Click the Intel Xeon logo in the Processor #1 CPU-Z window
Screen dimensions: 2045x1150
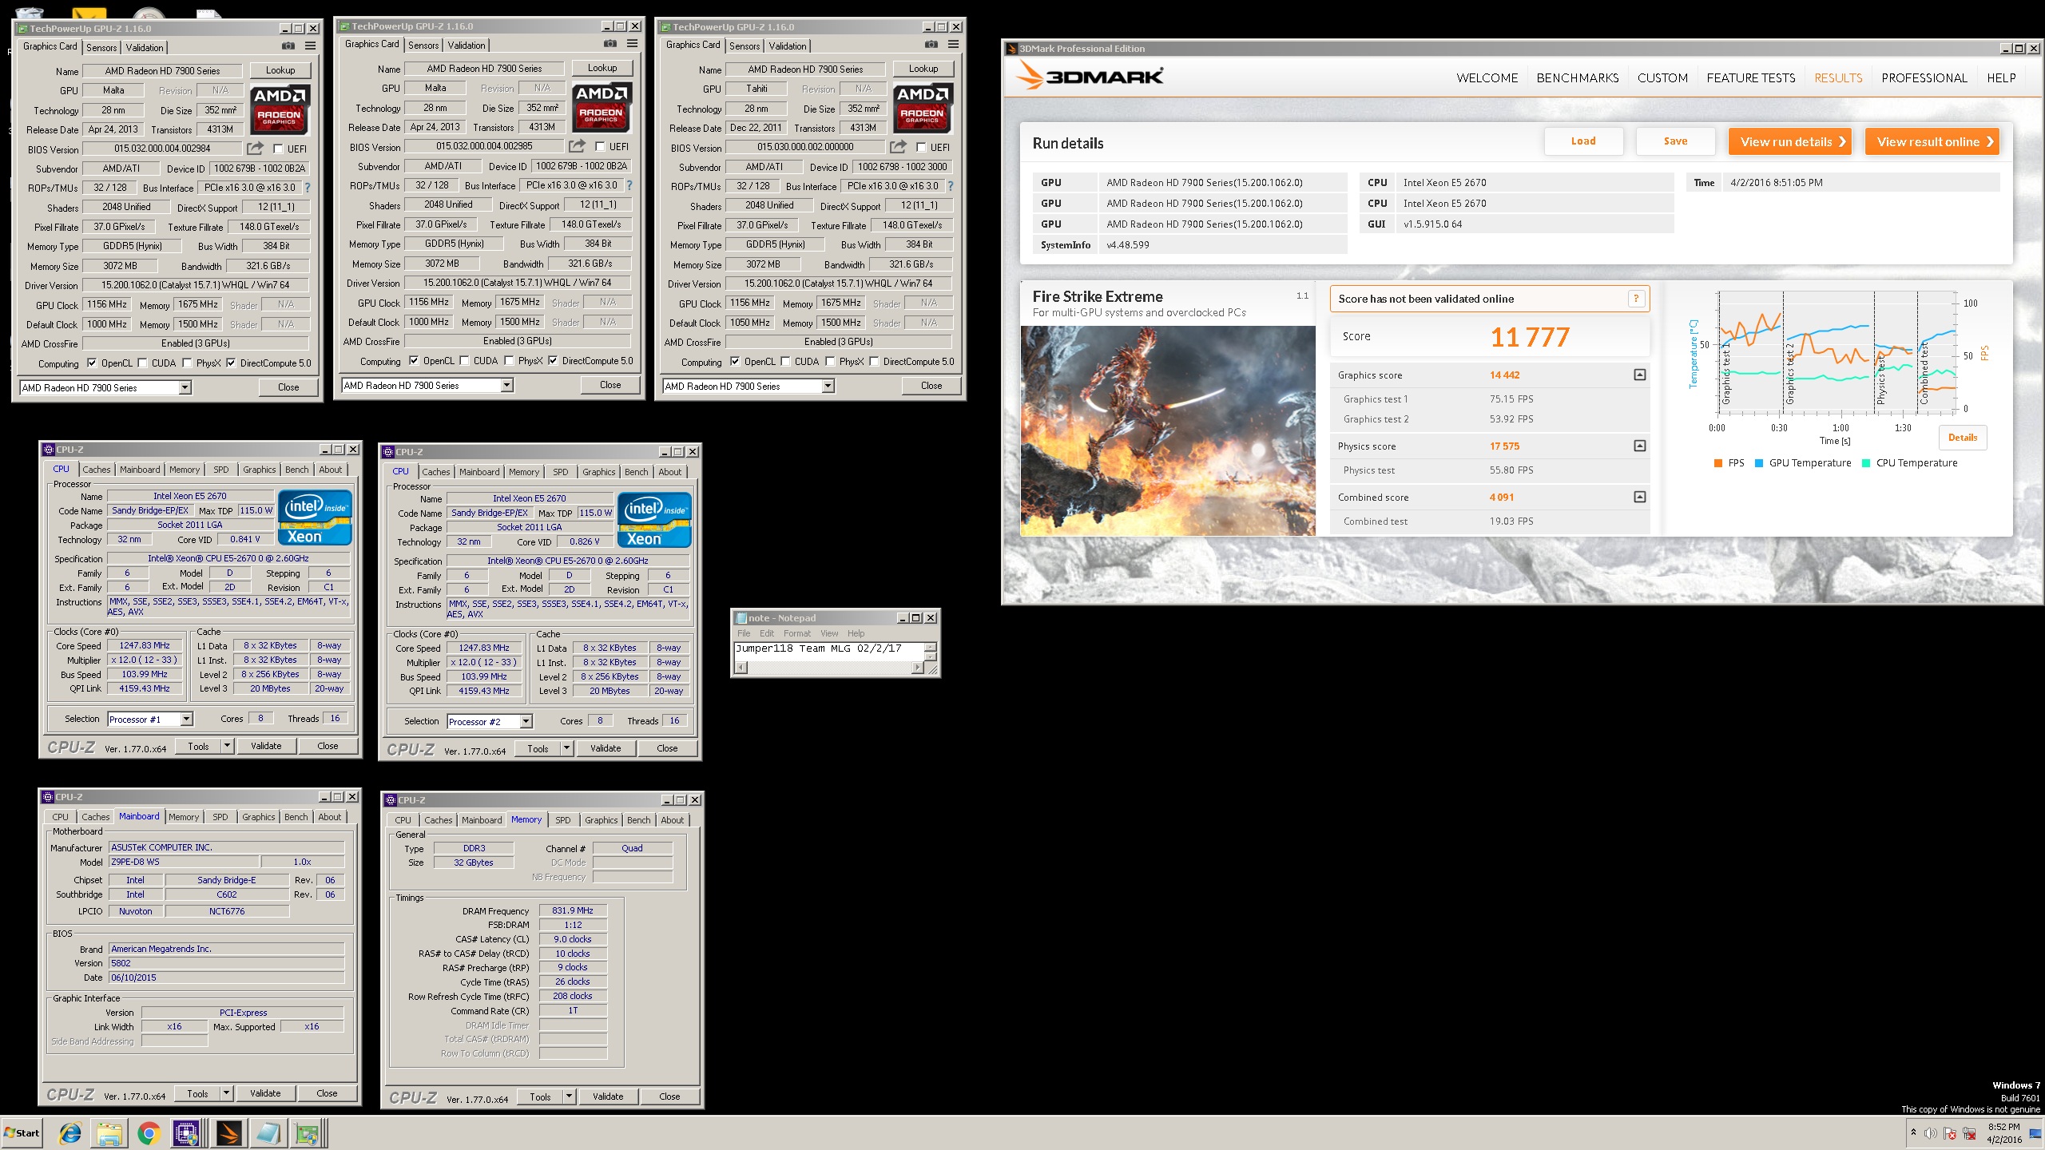pyautogui.click(x=316, y=518)
